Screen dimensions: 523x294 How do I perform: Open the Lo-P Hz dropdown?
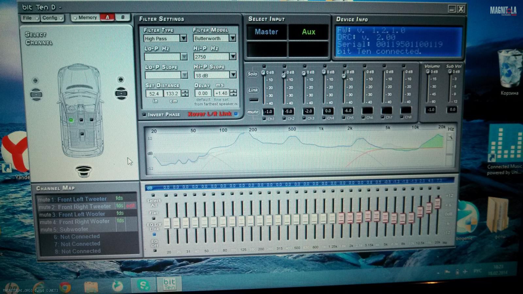coord(184,57)
